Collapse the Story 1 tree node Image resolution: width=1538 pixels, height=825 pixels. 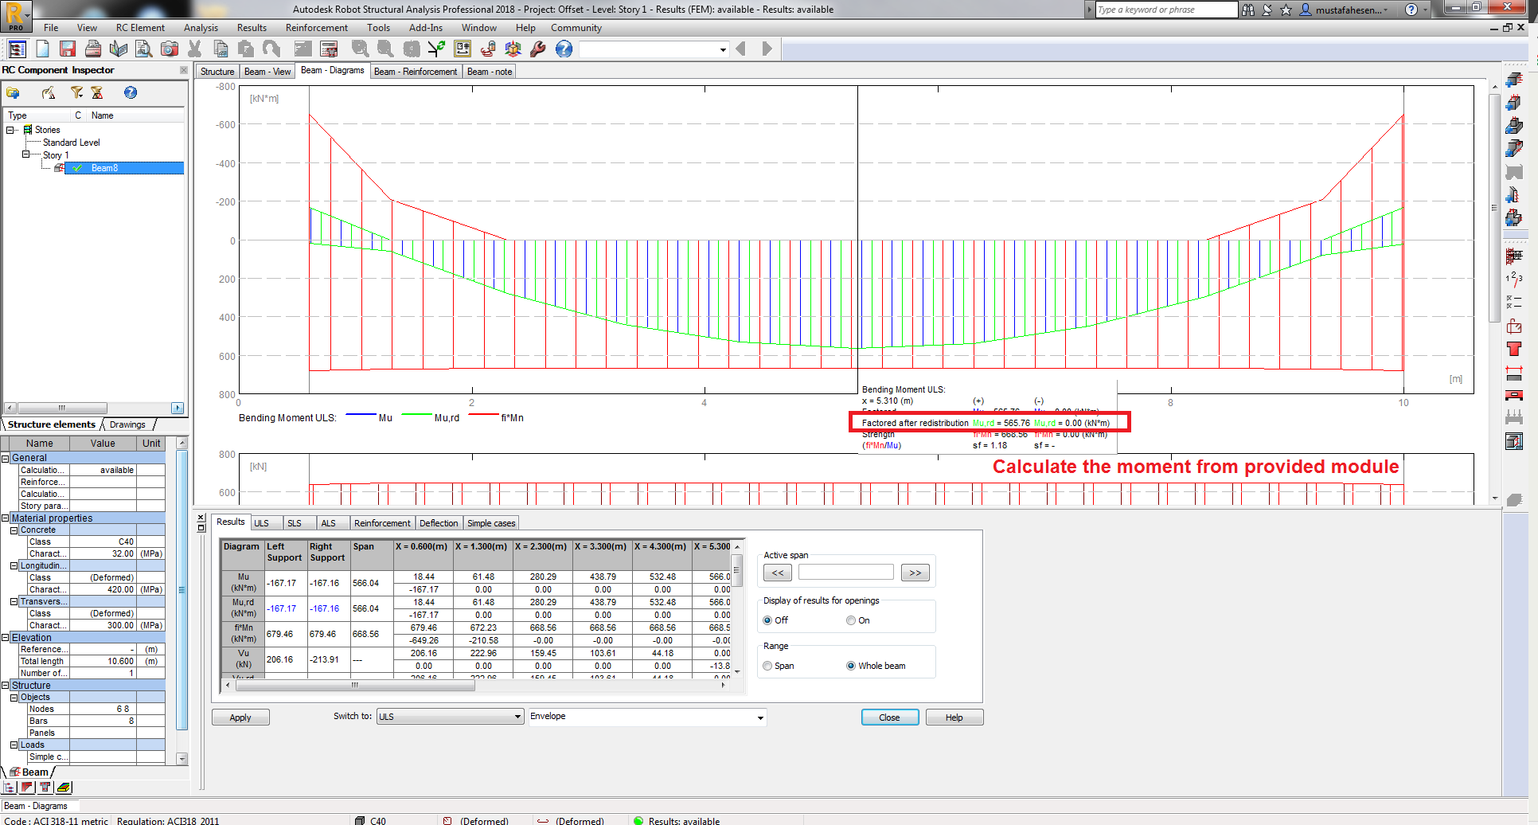click(25, 154)
